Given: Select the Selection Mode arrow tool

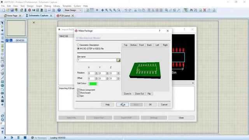Looking at the screenshot, I should tap(2, 23).
